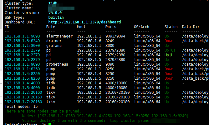Viewport: 209px width, 125px height.
Task: Select the ID 192.168.1.6:8249 entry
Action: pyautogui.click(x=22, y=41)
